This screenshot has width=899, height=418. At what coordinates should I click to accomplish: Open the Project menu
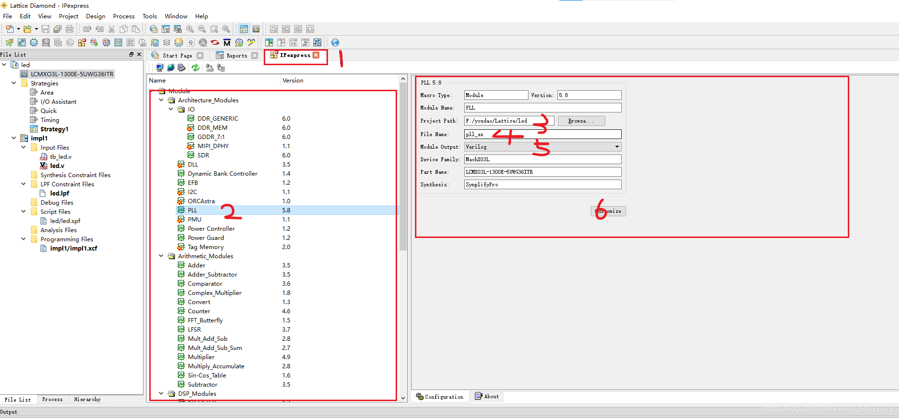(x=69, y=16)
